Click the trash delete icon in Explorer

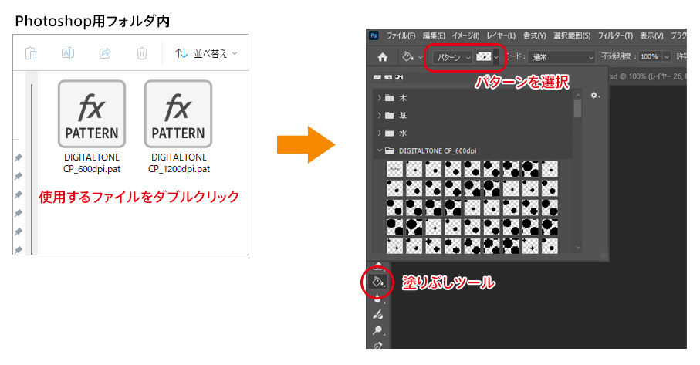click(142, 53)
